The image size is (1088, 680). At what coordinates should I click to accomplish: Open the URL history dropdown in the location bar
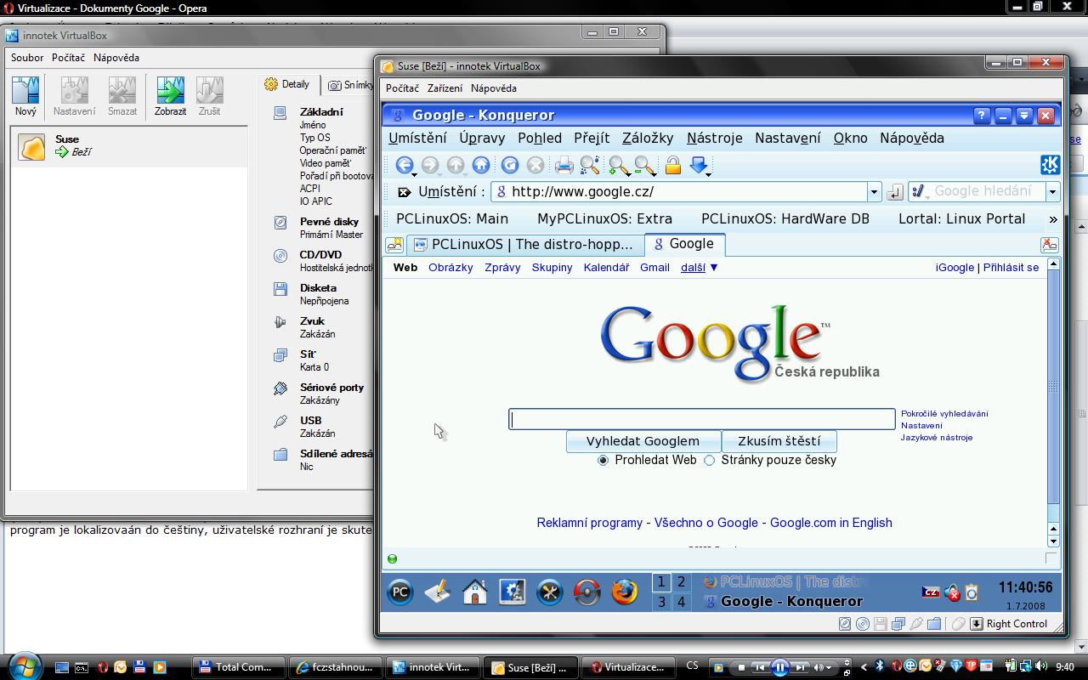pos(874,192)
